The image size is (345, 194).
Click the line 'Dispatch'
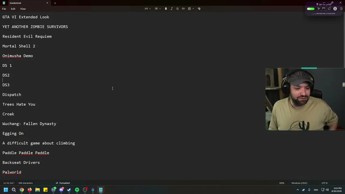[12, 95]
